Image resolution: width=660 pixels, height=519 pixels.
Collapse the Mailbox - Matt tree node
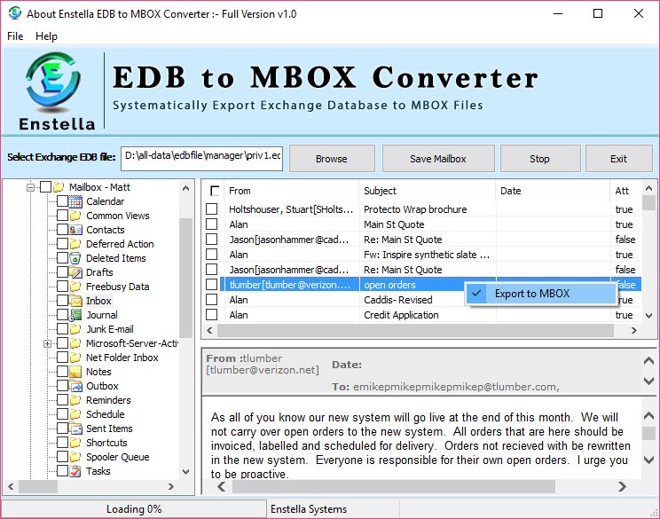(31, 187)
